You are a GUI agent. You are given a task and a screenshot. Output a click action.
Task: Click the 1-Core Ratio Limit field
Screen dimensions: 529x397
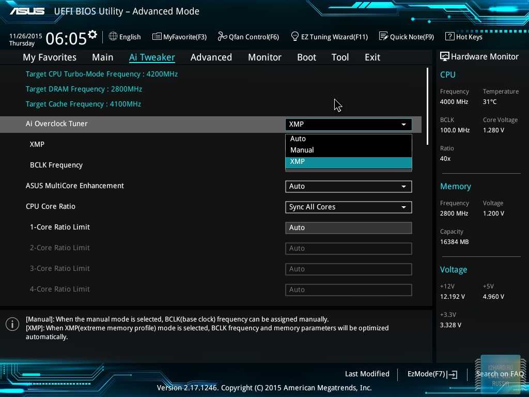pyautogui.click(x=348, y=227)
